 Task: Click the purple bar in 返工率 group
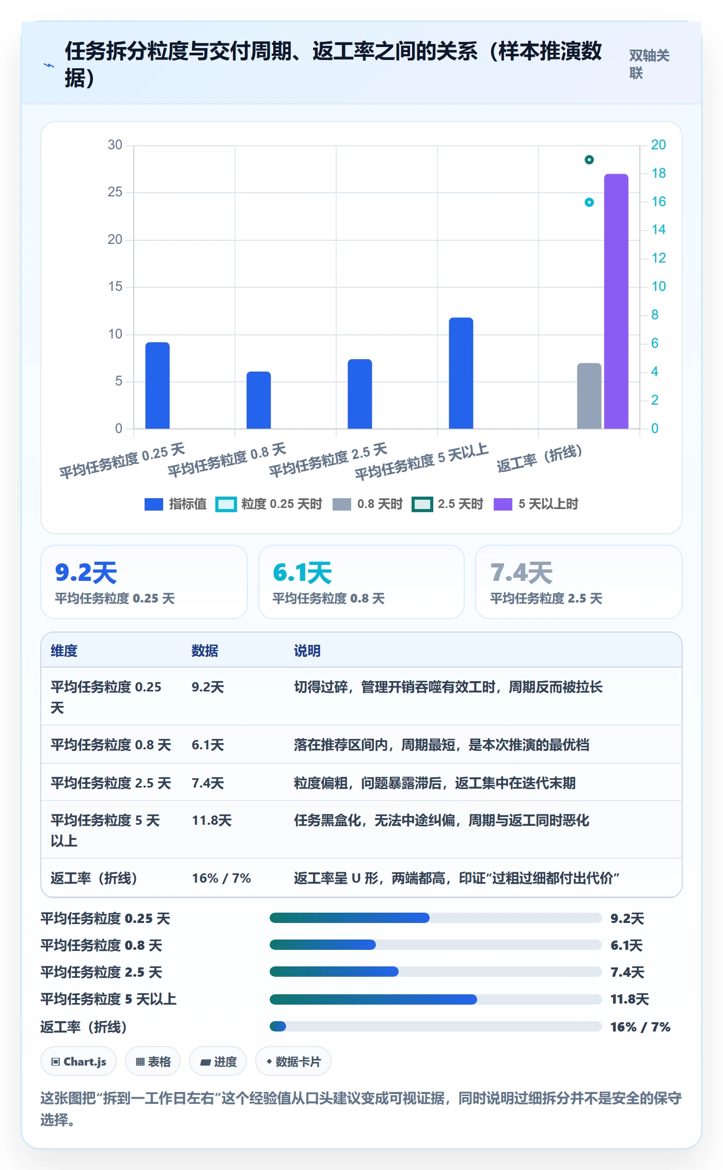click(x=617, y=301)
